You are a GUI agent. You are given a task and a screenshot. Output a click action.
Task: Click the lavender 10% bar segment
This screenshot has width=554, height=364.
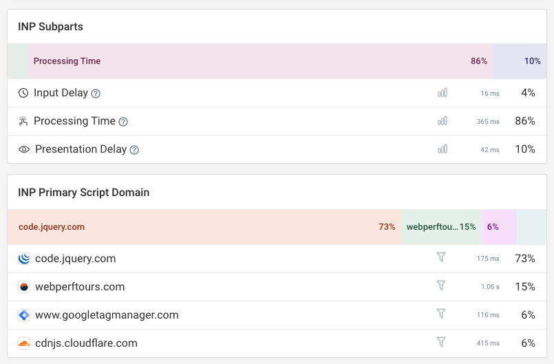[520, 61]
